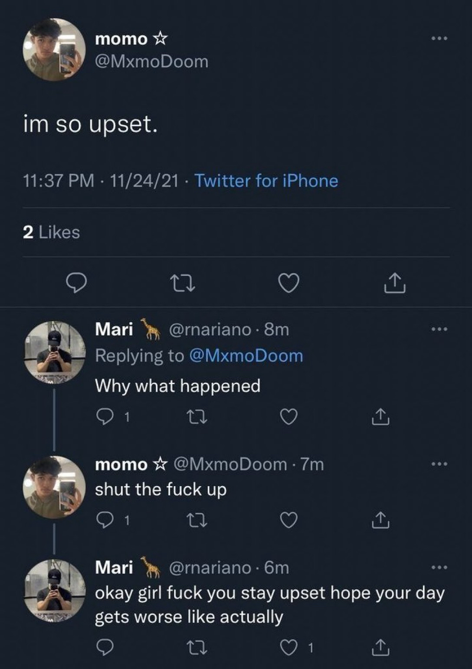The width and height of the screenshot is (472, 669).
Task: Like the main 'im so upset' tweet
Action: 288,283
